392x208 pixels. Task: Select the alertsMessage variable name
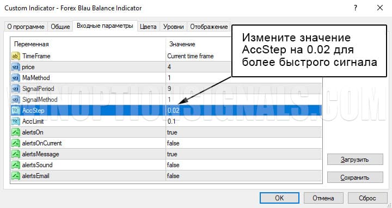click(x=40, y=154)
